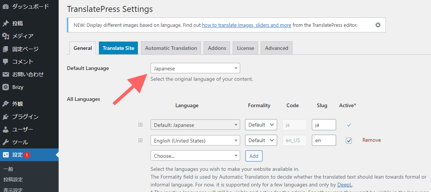The height and width of the screenshot is (192, 431).
Task: Open the Choose... language dropdown
Action: (195, 156)
